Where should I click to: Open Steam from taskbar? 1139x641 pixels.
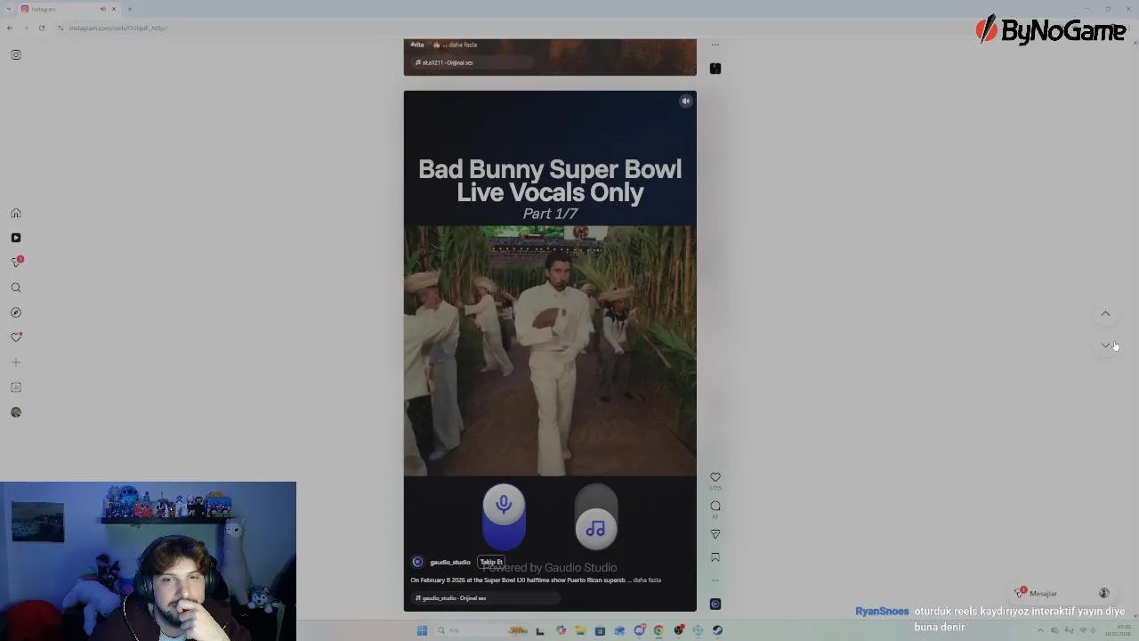(717, 630)
